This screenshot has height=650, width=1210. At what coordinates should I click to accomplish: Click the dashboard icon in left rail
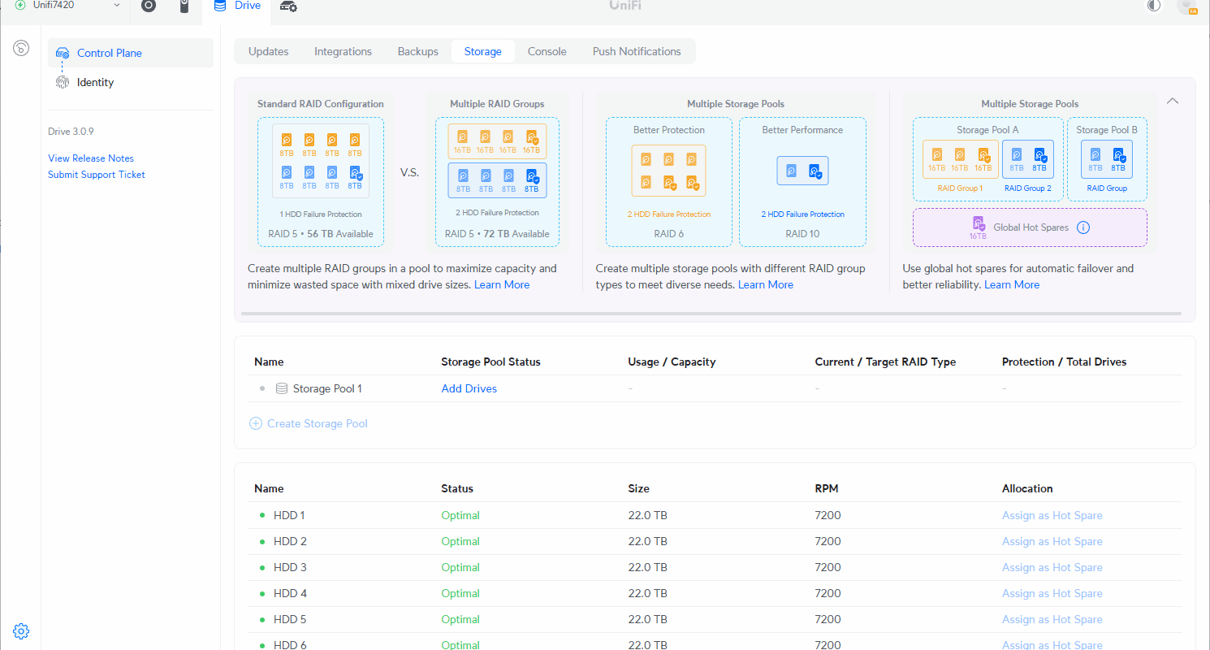click(22, 48)
